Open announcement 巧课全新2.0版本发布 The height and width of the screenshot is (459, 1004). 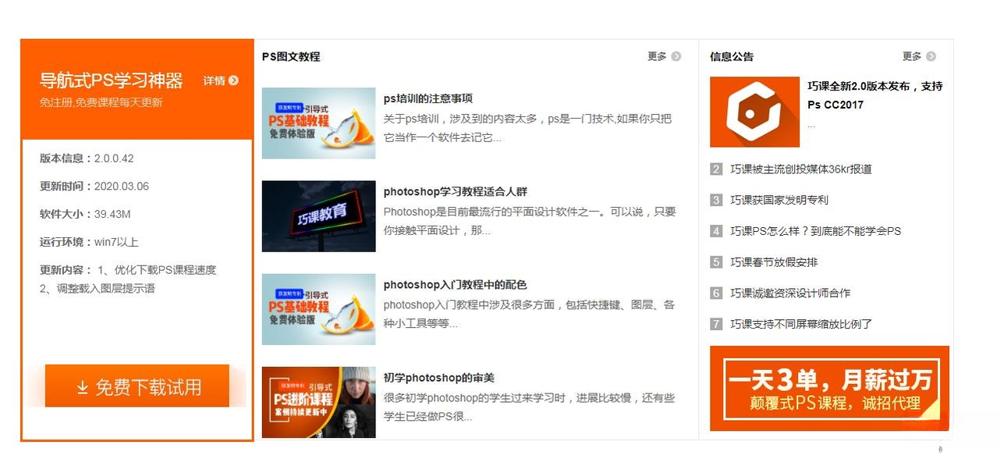pos(875,95)
